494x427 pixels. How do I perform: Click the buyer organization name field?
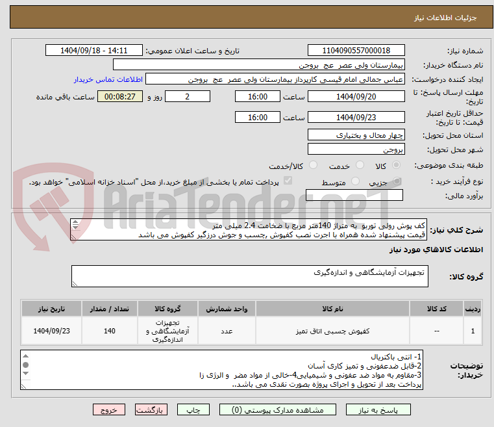258,64
